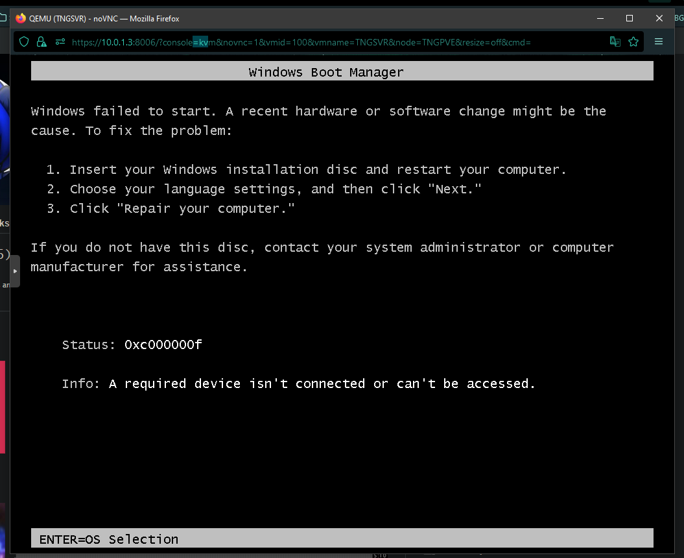The width and height of the screenshot is (684, 558).
Task: Click the tracking protection shield icon
Action: point(24,42)
